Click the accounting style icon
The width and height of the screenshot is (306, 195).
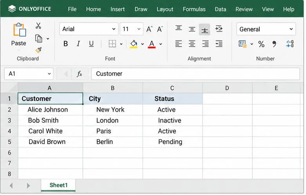point(243,44)
